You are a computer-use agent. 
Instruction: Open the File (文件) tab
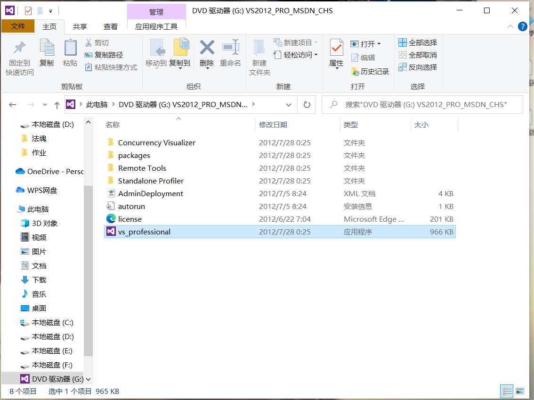pyautogui.click(x=18, y=26)
